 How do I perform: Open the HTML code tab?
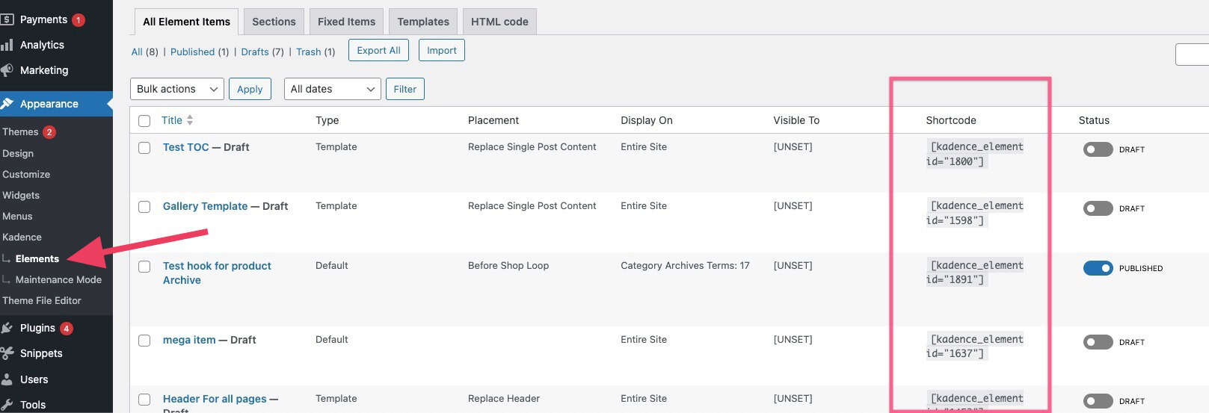pyautogui.click(x=499, y=22)
